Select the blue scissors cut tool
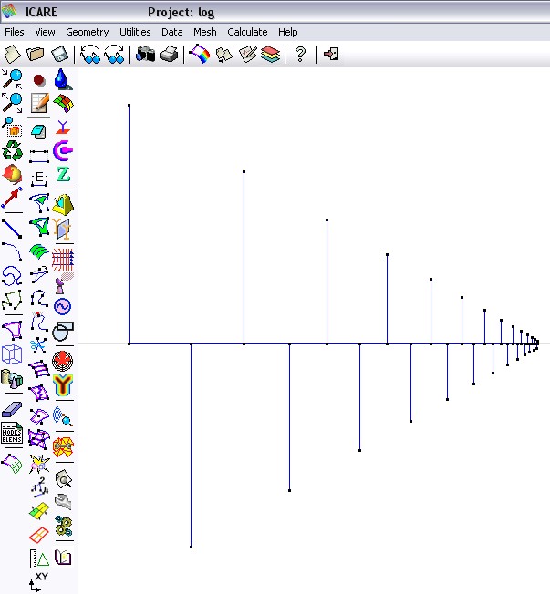Image resolution: width=550 pixels, height=594 pixels. pyautogui.click(x=38, y=345)
